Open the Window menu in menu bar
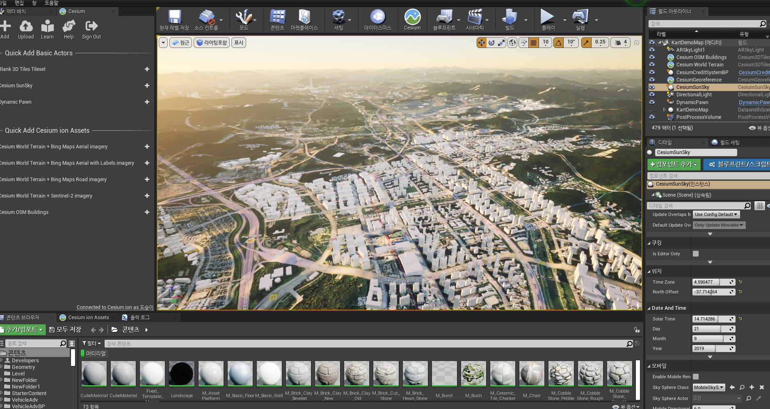 click(34, 3)
